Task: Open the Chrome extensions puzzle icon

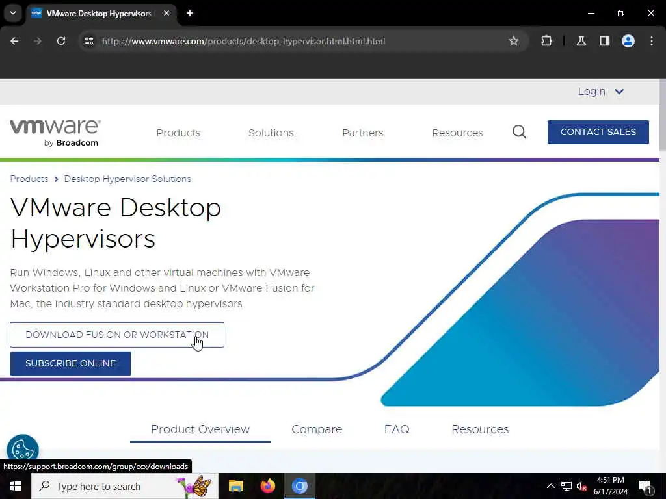Action: tap(546, 41)
